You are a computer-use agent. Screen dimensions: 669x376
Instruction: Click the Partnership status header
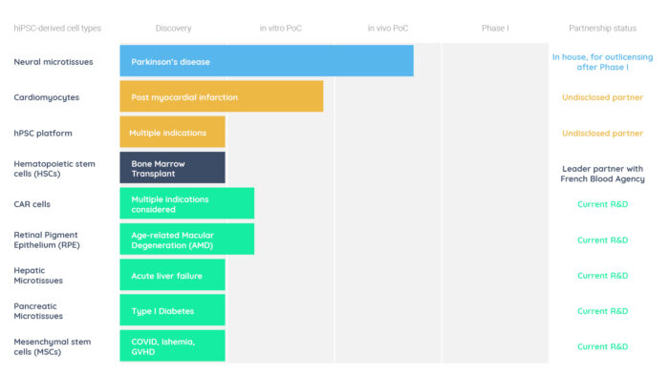(x=602, y=28)
